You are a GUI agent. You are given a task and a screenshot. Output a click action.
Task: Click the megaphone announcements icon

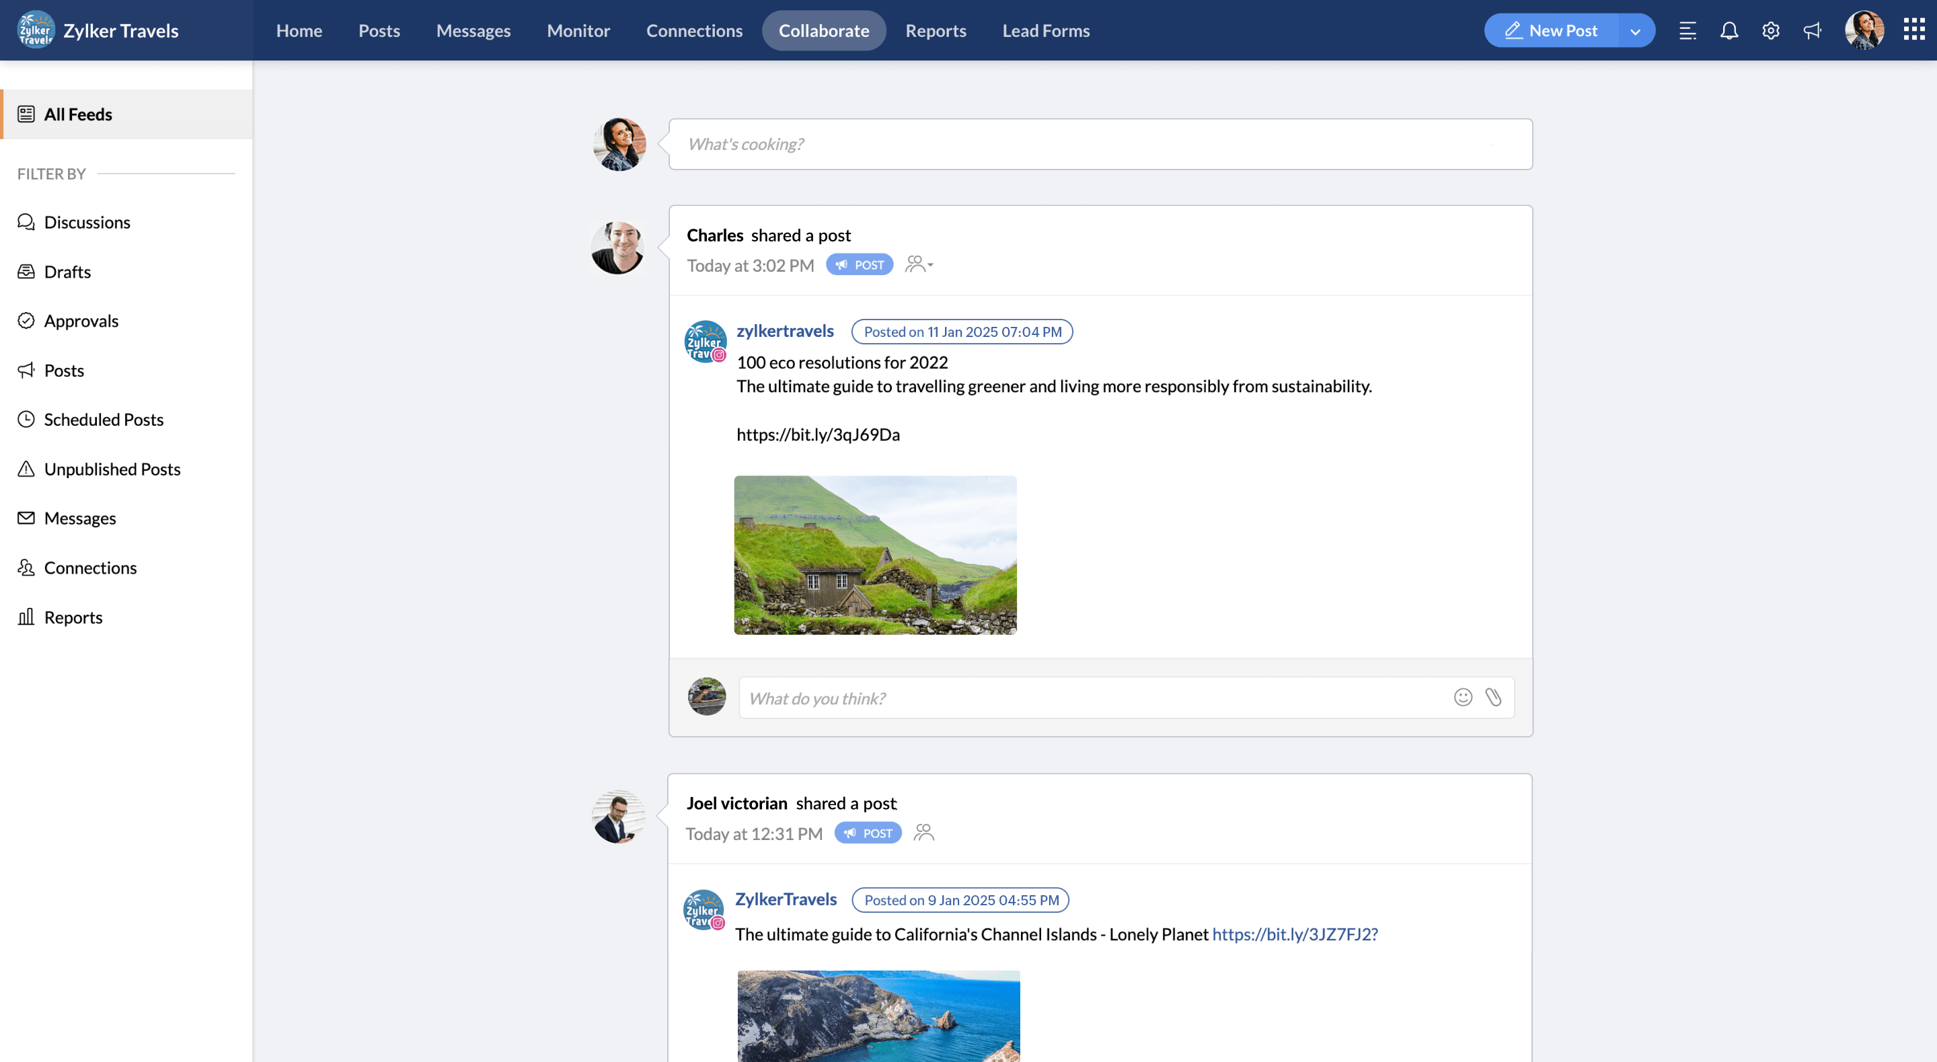[1812, 31]
